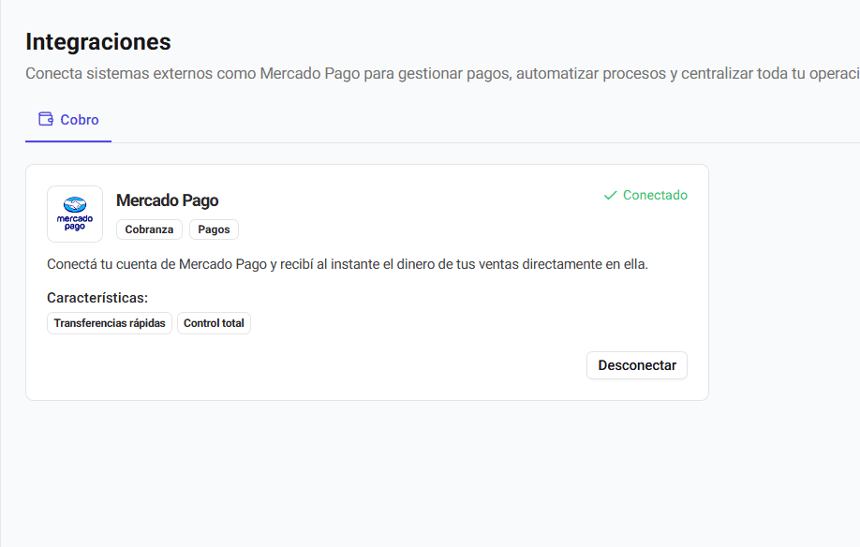Click the wallet icon beside Cobro

(46, 119)
